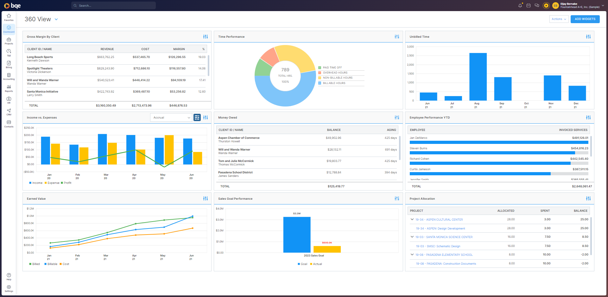Screen dimensions: 608x297
Task: Open the Billing section from the sidebar
Action: point(9,64)
